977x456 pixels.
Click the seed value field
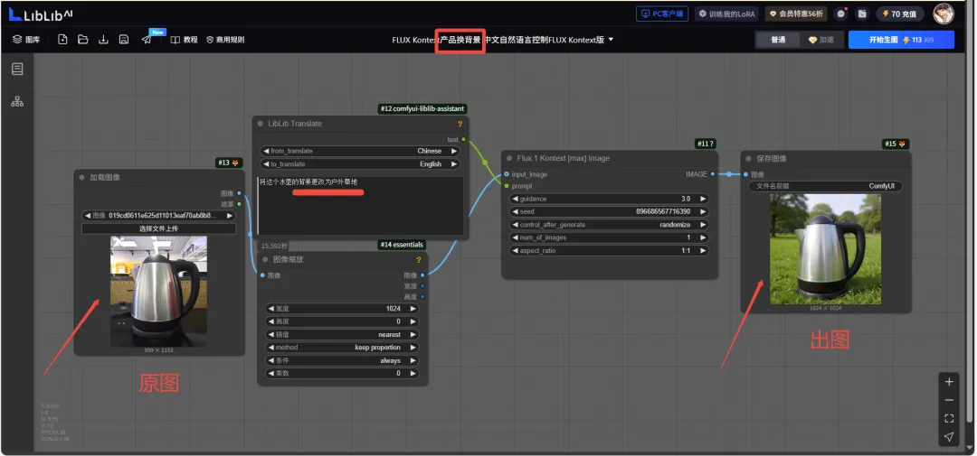pos(610,211)
